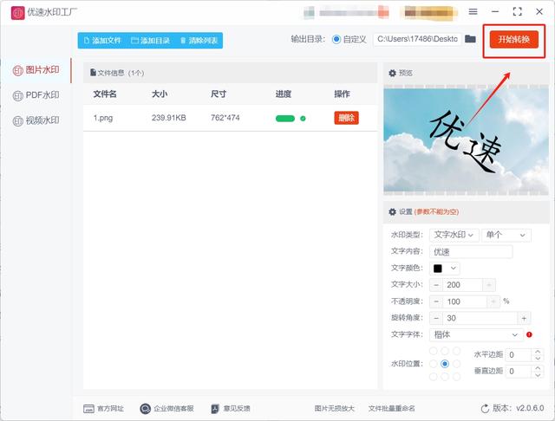
Task: Open the 单个 watermark count dropdown
Action: [x=506, y=235]
